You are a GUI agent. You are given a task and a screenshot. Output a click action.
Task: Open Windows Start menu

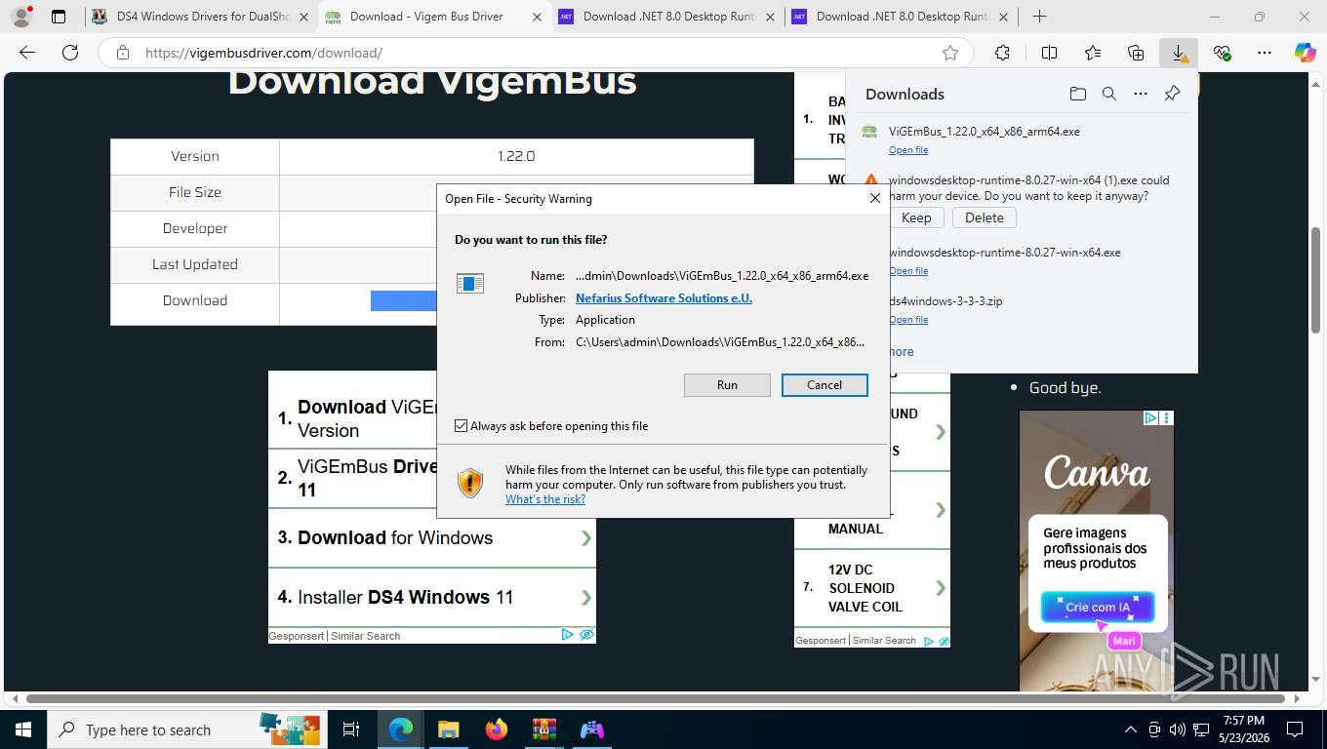(x=23, y=729)
